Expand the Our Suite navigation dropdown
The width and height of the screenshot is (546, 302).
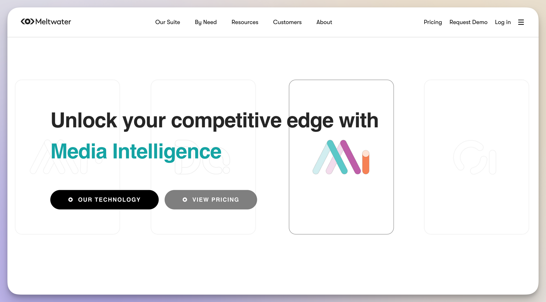coord(167,22)
